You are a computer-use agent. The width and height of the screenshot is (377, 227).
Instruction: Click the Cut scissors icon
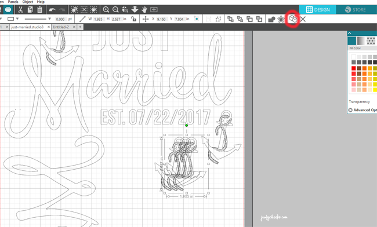[x=21, y=10]
